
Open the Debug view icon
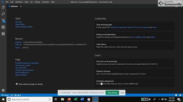3,27
